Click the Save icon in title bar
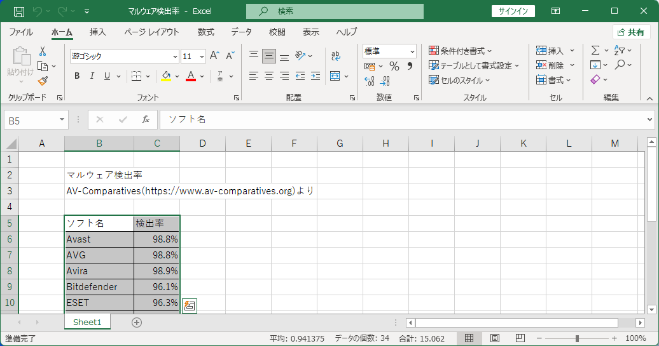The height and width of the screenshot is (346, 659). (19, 11)
